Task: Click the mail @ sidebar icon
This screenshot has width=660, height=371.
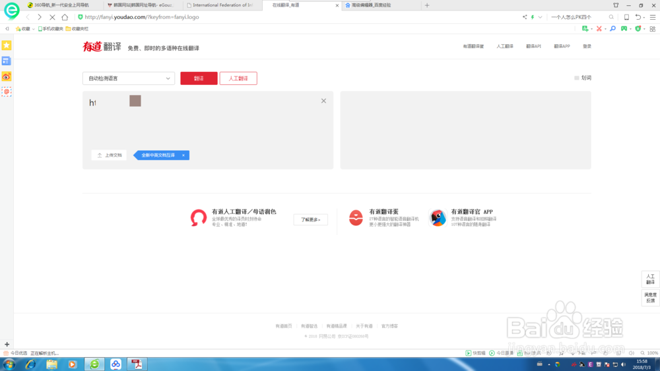Action: point(7,92)
